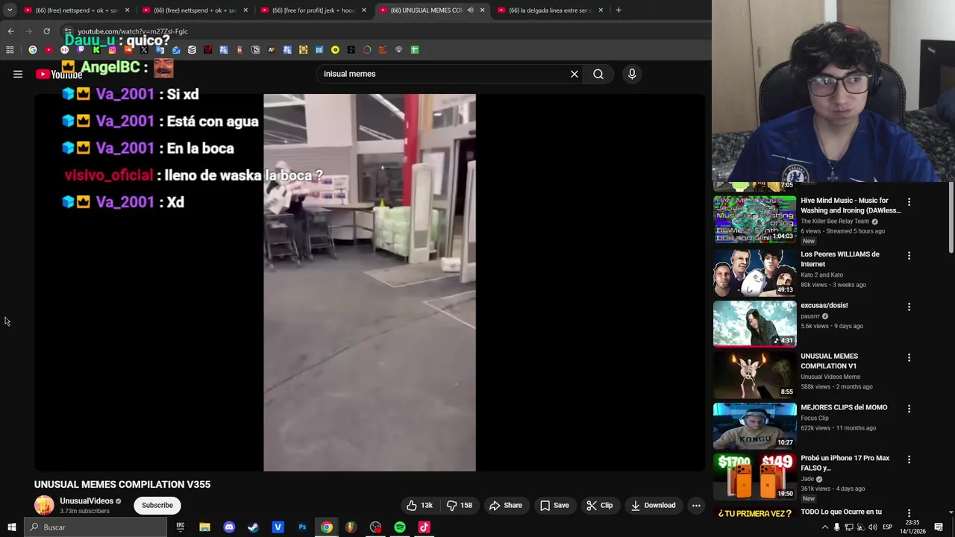Click the address bar URL
Screen dimensions: 955x537
tap(133, 31)
